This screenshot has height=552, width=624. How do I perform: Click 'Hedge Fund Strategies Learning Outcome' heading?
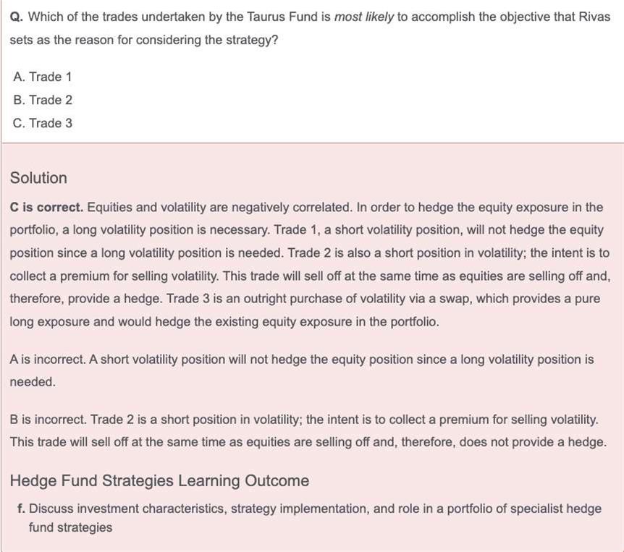click(159, 481)
